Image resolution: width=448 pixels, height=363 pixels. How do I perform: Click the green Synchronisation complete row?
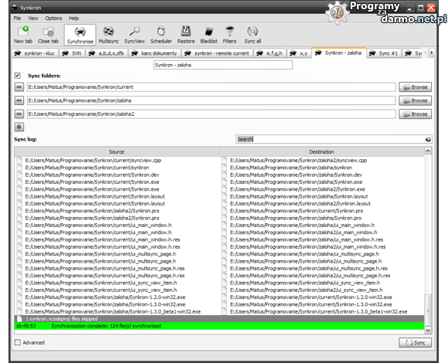coord(219,326)
